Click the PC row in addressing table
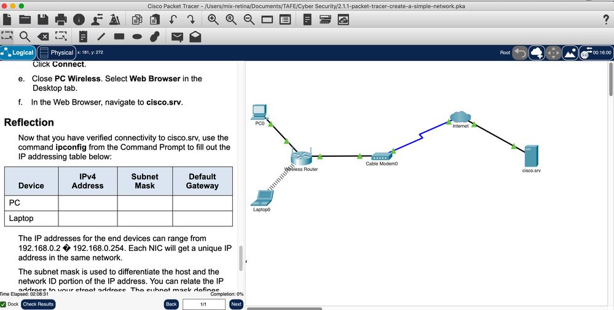 (118, 203)
